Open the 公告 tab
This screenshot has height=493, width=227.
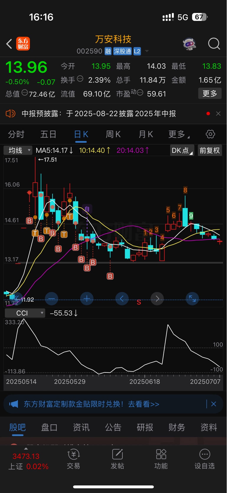click(113, 427)
